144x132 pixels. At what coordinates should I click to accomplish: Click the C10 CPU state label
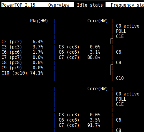click(x=120, y=78)
